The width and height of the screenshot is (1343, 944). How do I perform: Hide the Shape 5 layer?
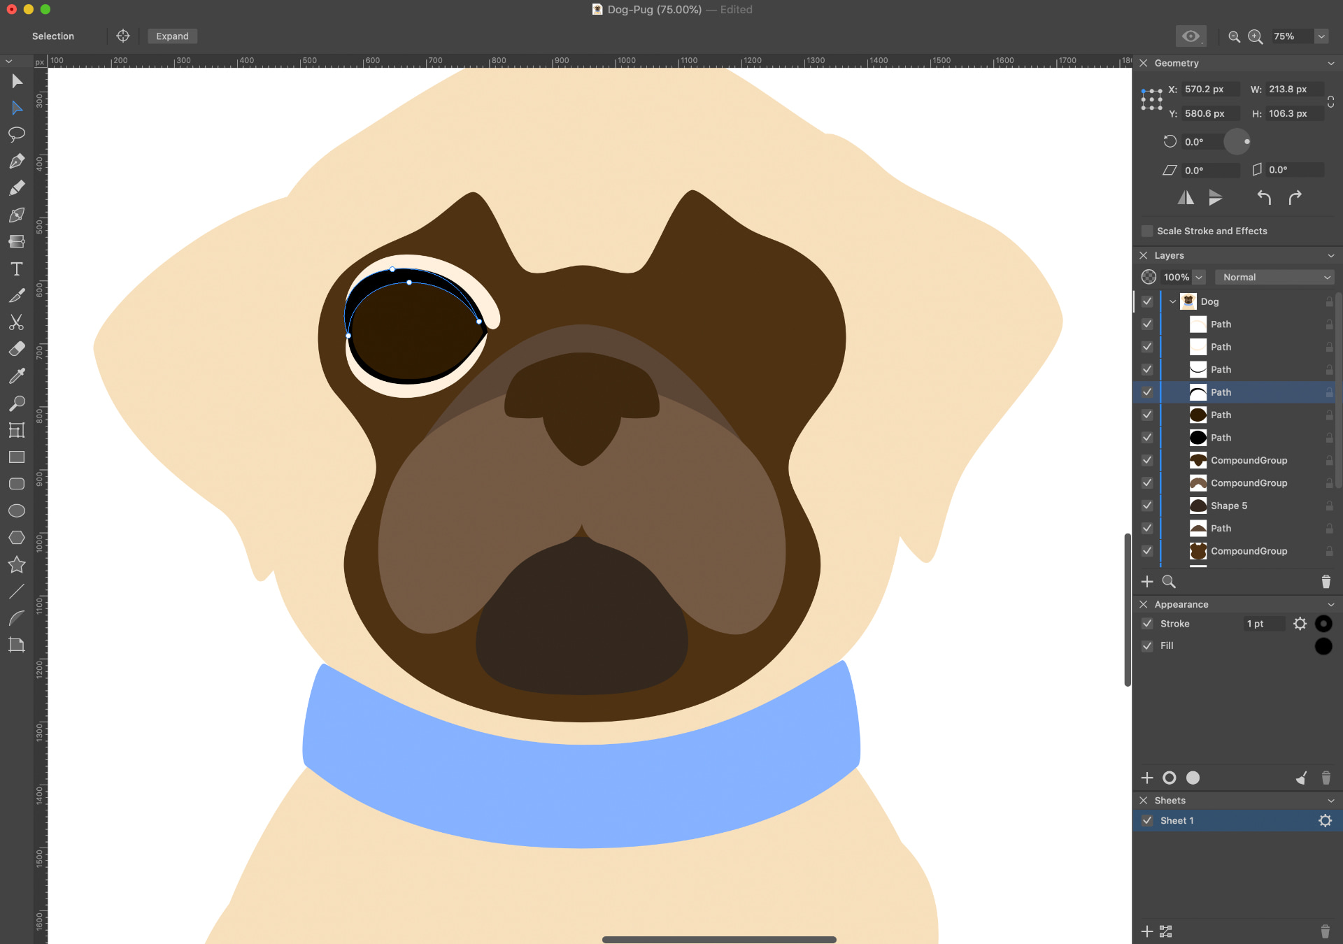click(x=1147, y=506)
